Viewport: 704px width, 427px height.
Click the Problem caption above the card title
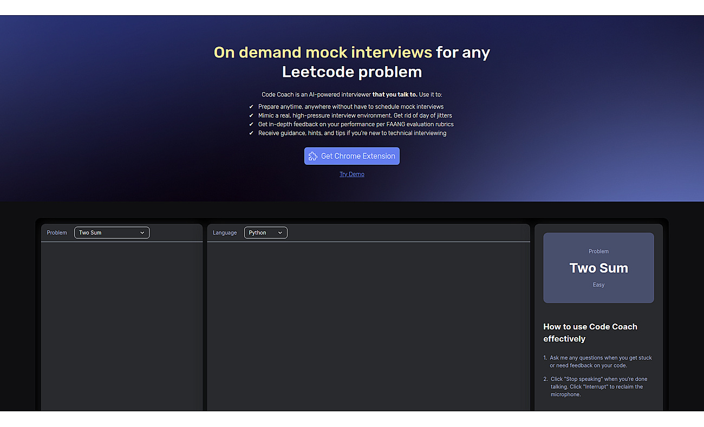pyautogui.click(x=599, y=251)
